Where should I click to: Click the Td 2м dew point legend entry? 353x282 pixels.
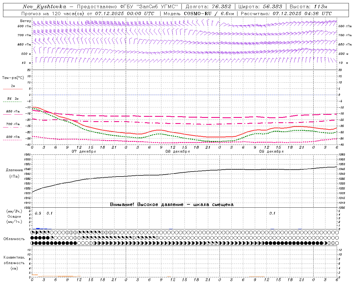[13, 100]
